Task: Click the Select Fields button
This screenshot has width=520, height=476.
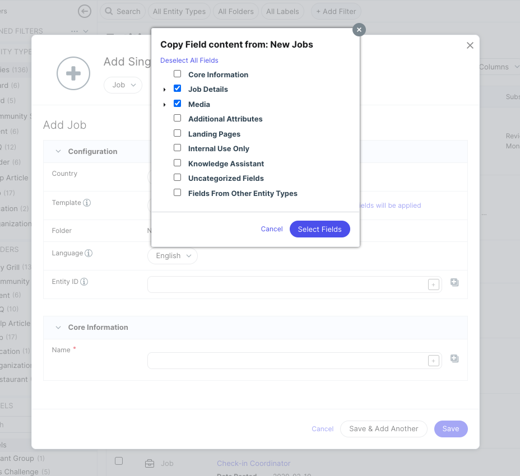Action: (x=319, y=229)
